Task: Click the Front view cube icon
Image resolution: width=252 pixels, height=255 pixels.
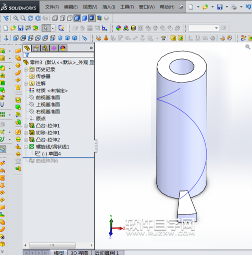Action: [16, 38]
